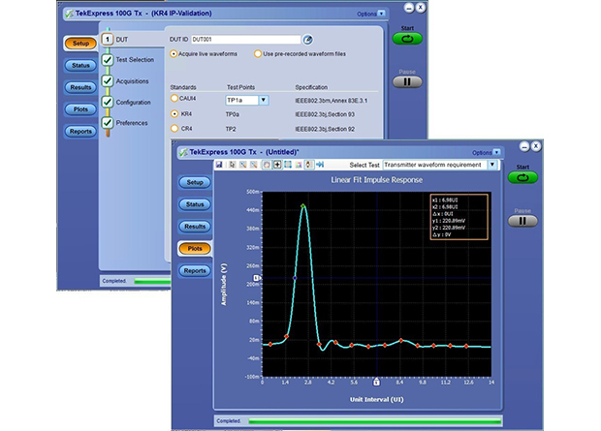Open the Results tab in KR4 window
601x431 pixels.
pos(80,87)
